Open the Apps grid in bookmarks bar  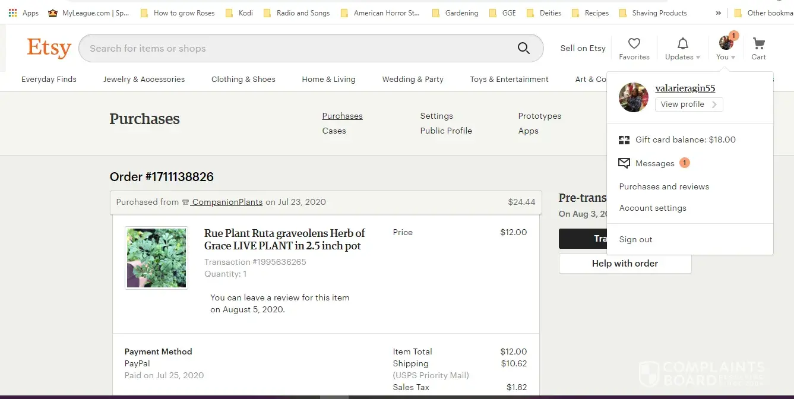tap(12, 12)
